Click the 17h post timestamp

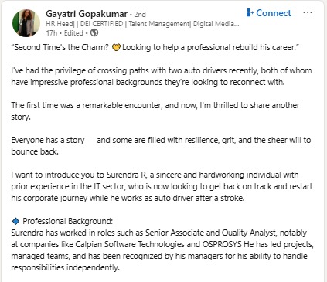click(x=52, y=33)
